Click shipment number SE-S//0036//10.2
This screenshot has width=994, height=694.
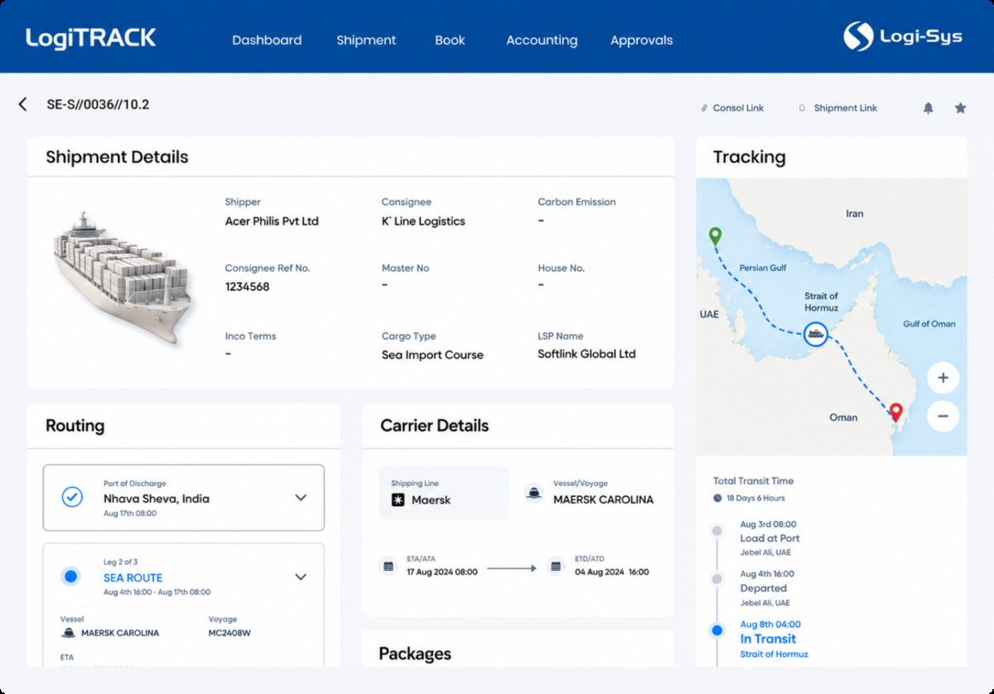tap(98, 104)
